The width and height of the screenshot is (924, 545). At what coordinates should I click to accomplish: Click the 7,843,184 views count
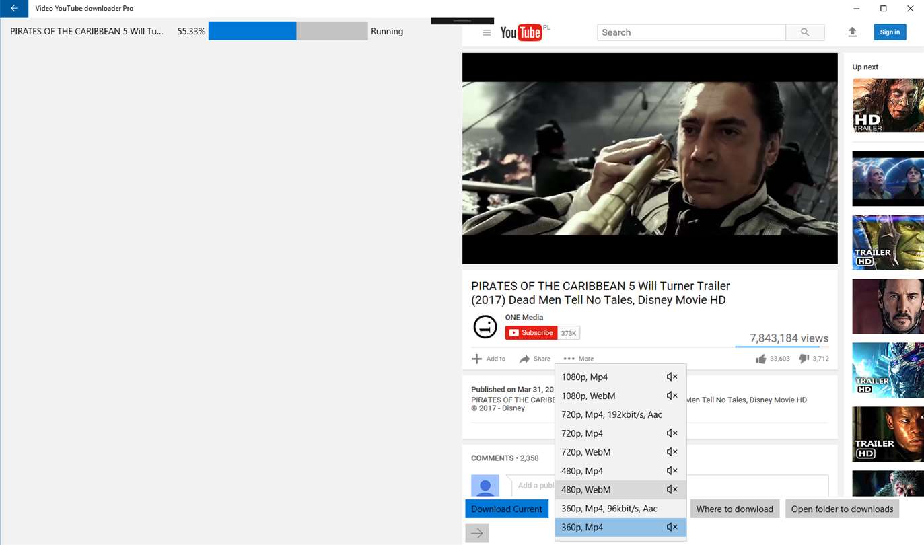click(x=789, y=338)
